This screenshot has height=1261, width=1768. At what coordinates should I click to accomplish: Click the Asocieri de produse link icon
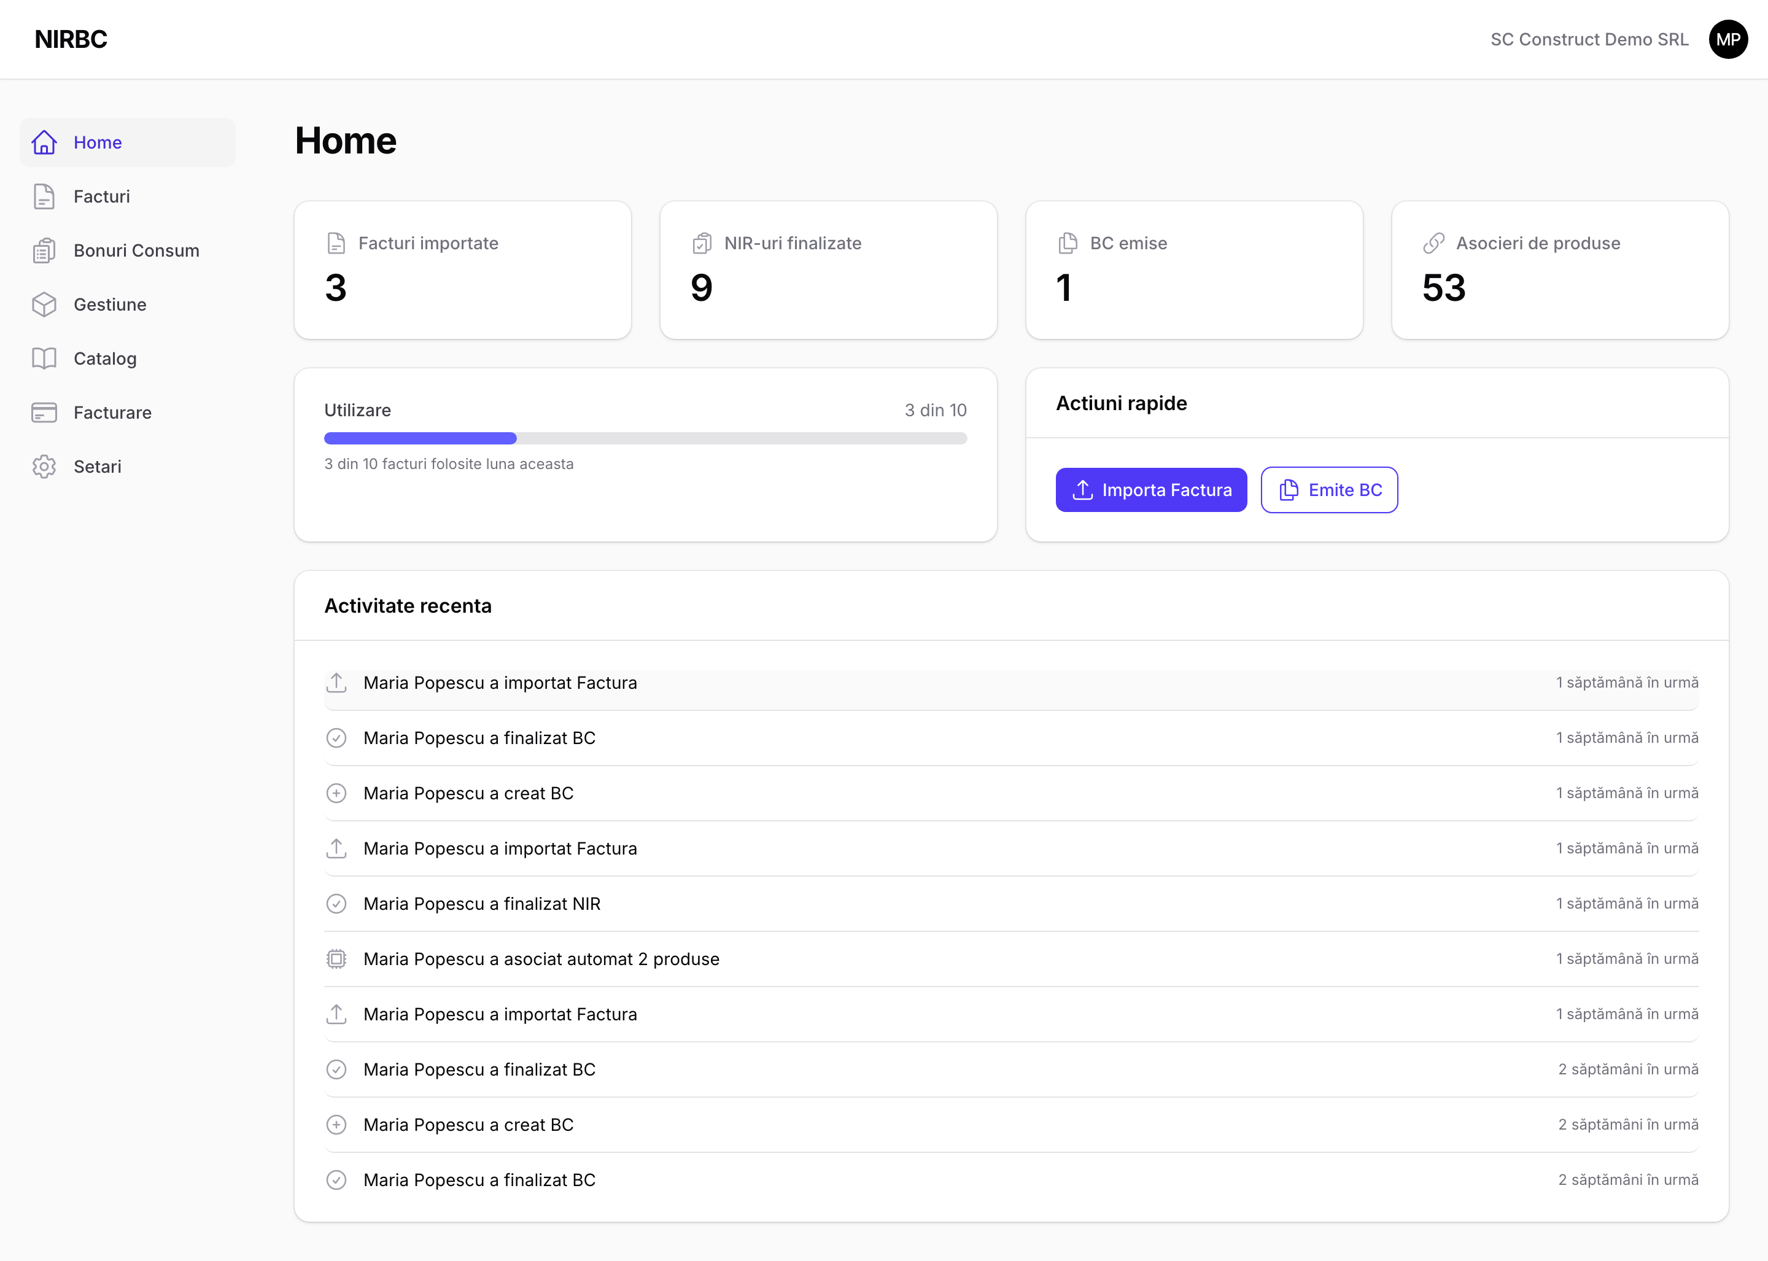click(1433, 243)
